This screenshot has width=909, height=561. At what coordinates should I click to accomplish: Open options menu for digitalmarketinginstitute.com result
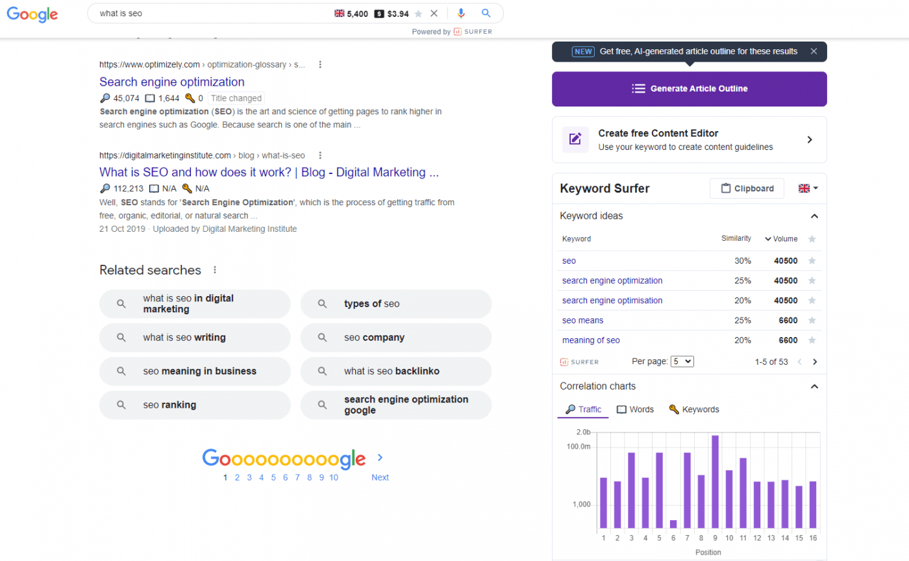tap(320, 155)
